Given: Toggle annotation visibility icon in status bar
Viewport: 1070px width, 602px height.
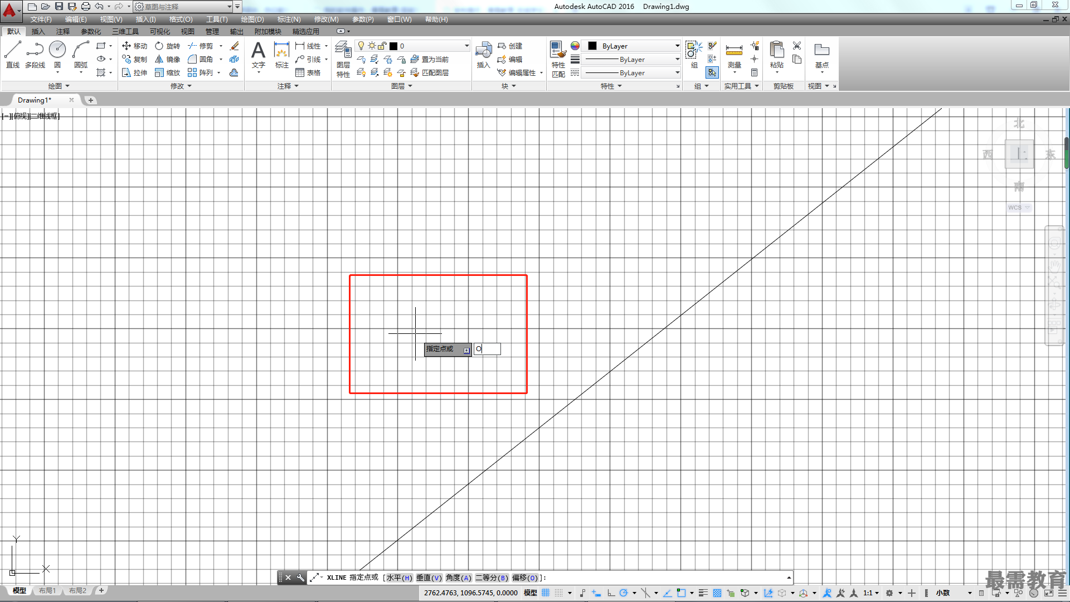Looking at the screenshot, I should [x=827, y=593].
